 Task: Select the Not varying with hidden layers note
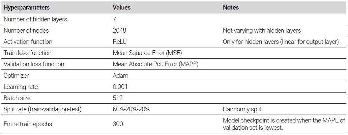point(262,30)
